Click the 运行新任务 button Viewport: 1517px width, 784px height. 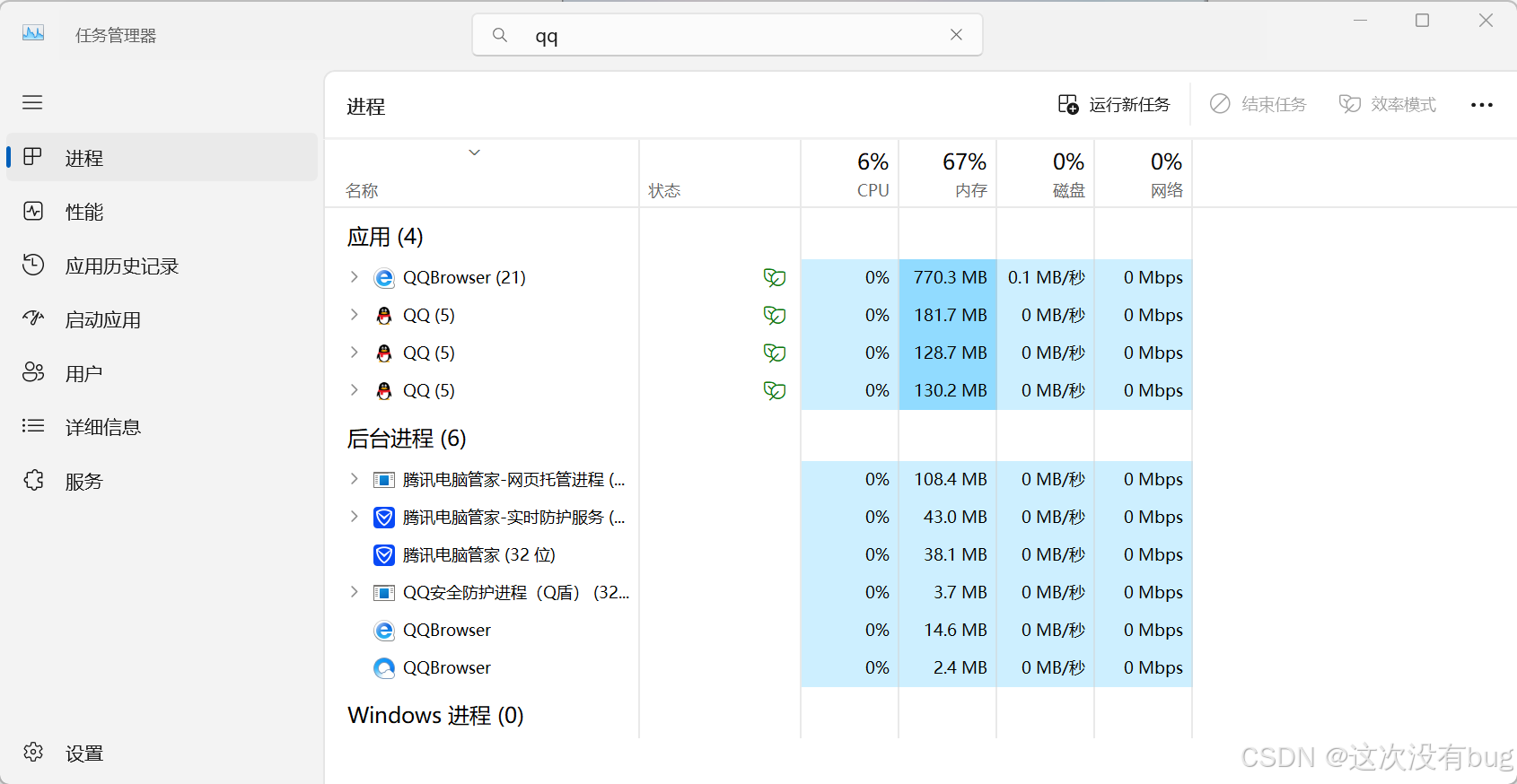pos(1114,105)
